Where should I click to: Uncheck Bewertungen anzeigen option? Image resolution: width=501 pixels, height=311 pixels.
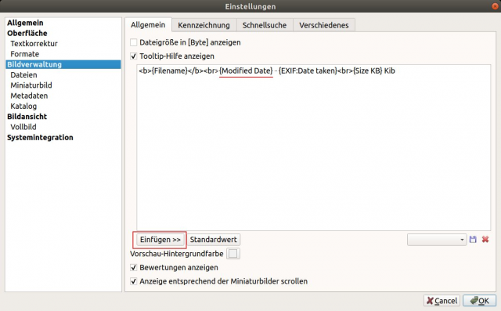[x=134, y=268]
